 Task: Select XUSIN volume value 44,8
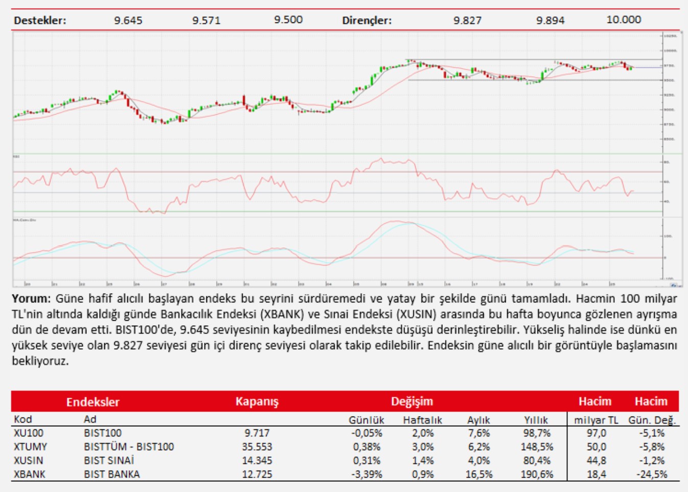coord(596,460)
